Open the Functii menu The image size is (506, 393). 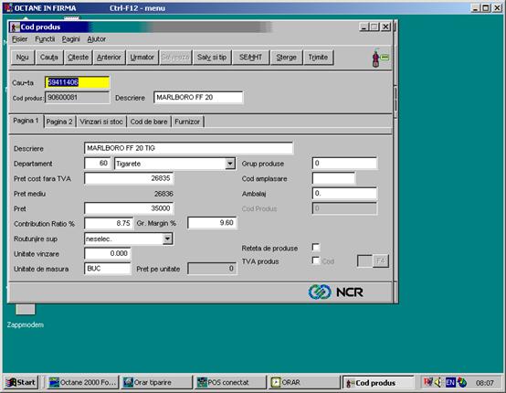coord(45,39)
